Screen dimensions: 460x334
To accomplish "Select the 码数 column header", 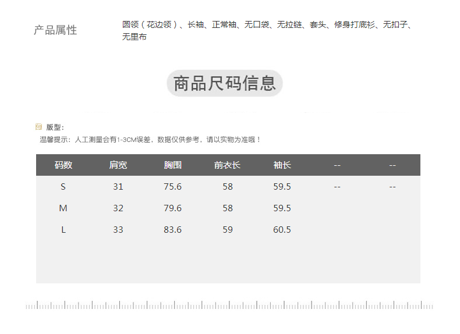I will [63, 165].
